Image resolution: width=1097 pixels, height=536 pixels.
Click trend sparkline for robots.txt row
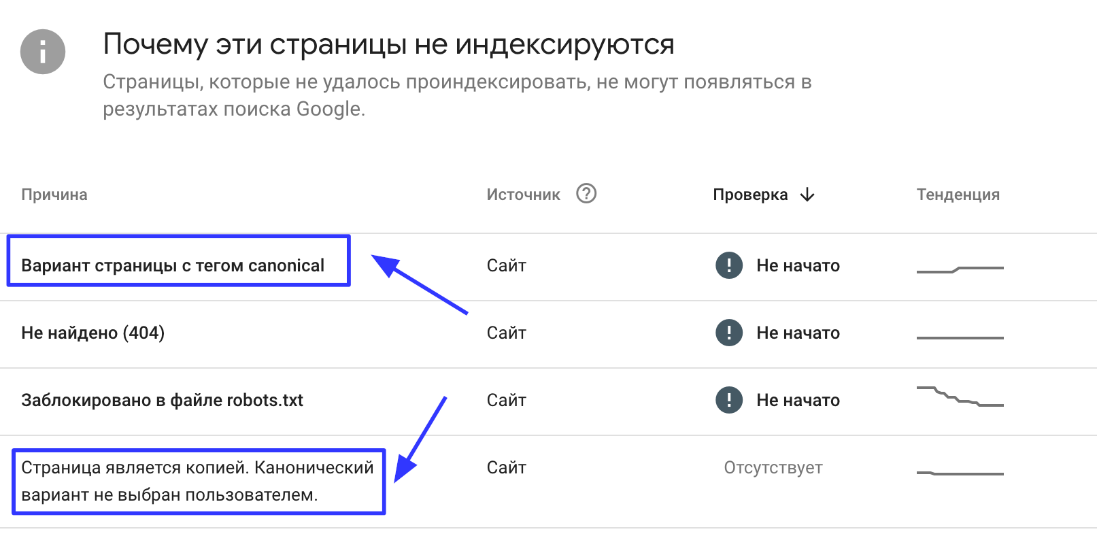click(x=960, y=397)
